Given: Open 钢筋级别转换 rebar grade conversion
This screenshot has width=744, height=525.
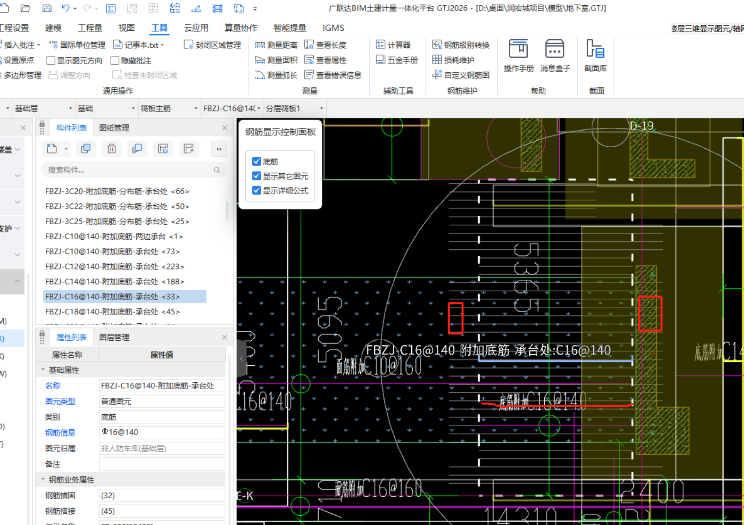Looking at the screenshot, I should 461,45.
